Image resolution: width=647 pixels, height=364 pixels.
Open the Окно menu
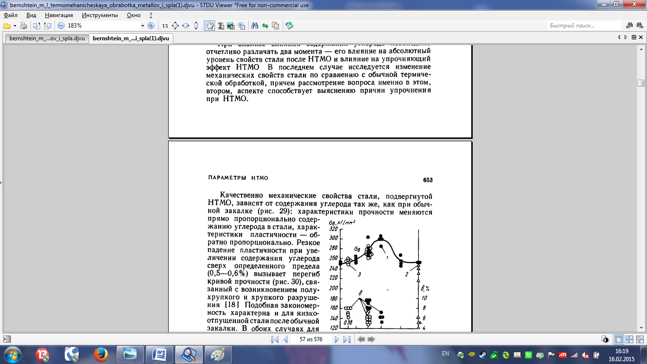pos(134,15)
